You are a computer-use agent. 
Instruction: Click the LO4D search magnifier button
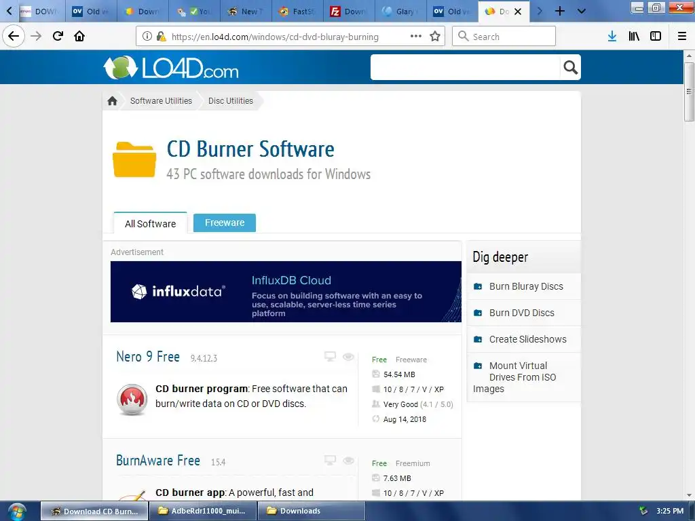pyautogui.click(x=570, y=67)
